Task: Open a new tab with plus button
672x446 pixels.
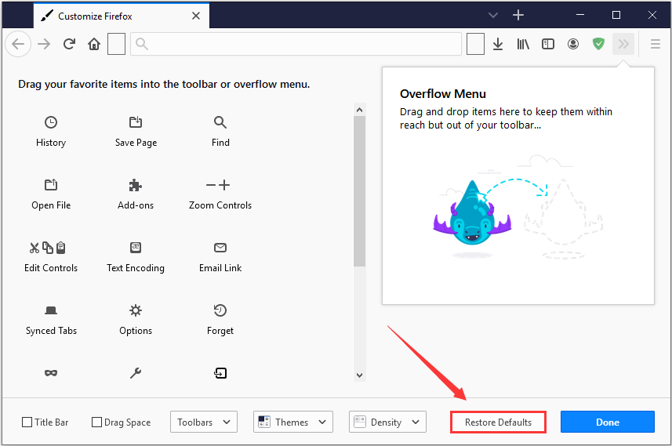Action: 518,16
